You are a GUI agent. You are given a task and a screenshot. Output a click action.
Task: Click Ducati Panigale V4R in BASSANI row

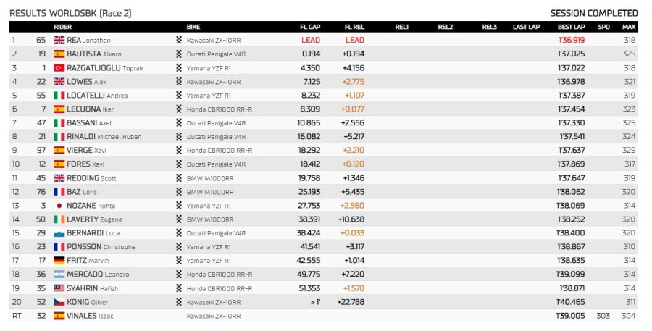pyautogui.click(x=216, y=123)
